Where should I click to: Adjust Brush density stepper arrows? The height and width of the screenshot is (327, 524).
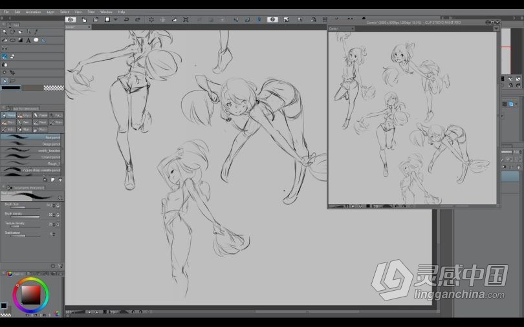pyautogui.click(x=54, y=215)
